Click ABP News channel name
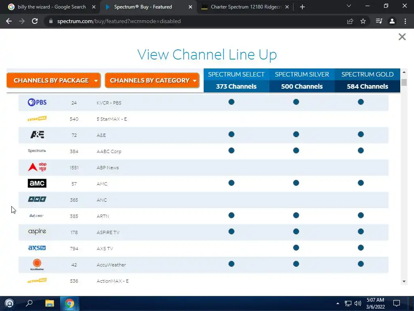The width and height of the screenshot is (414, 311). pos(108,167)
